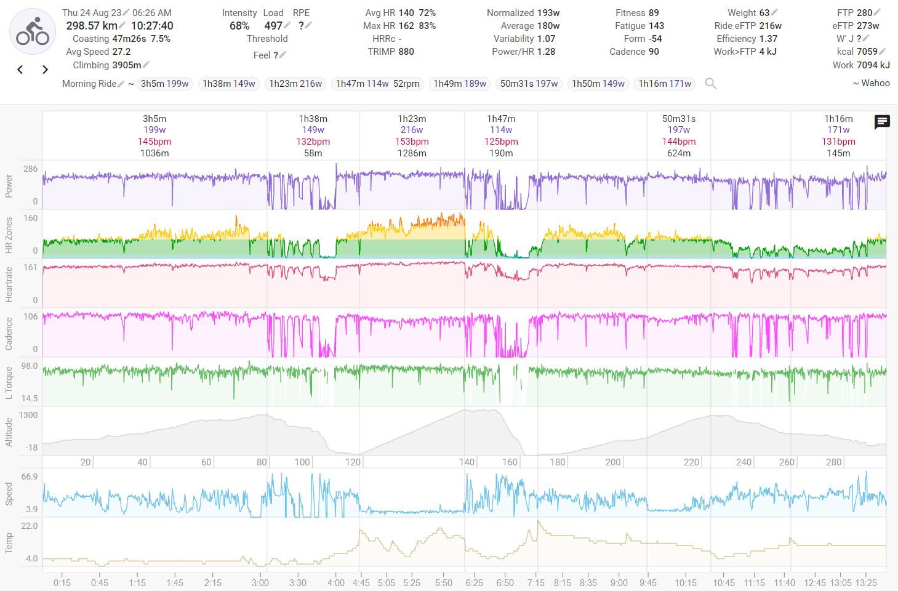This screenshot has width=898, height=591.
Task: Select the 1h47m 114w 52rpm interval chip
Action: pyautogui.click(x=377, y=84)
